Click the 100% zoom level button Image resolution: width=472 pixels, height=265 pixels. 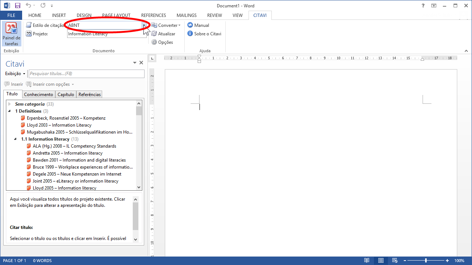coord(459,261)
